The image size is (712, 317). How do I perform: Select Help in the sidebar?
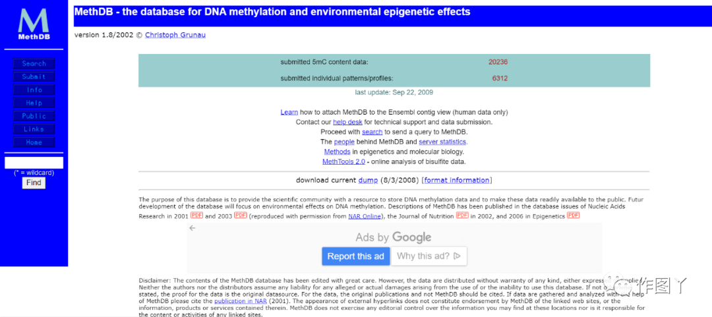coord(34,103)
